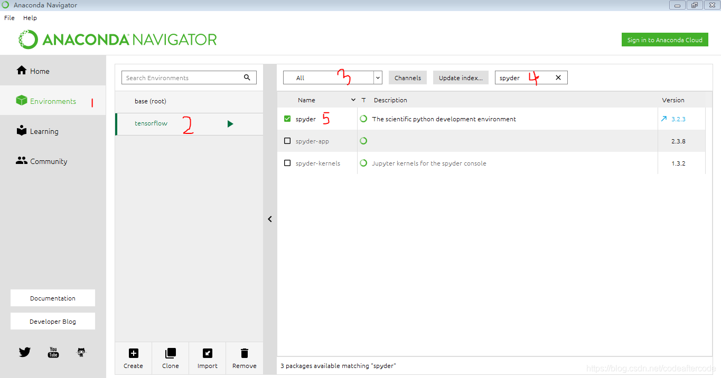Viewport: 721px width, 378px height.
Task: Click the Community people icon
Action: click(22, 161)
